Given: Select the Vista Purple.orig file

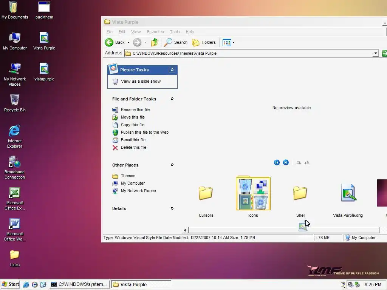Looking at the screenshot, I should (348, 193).
